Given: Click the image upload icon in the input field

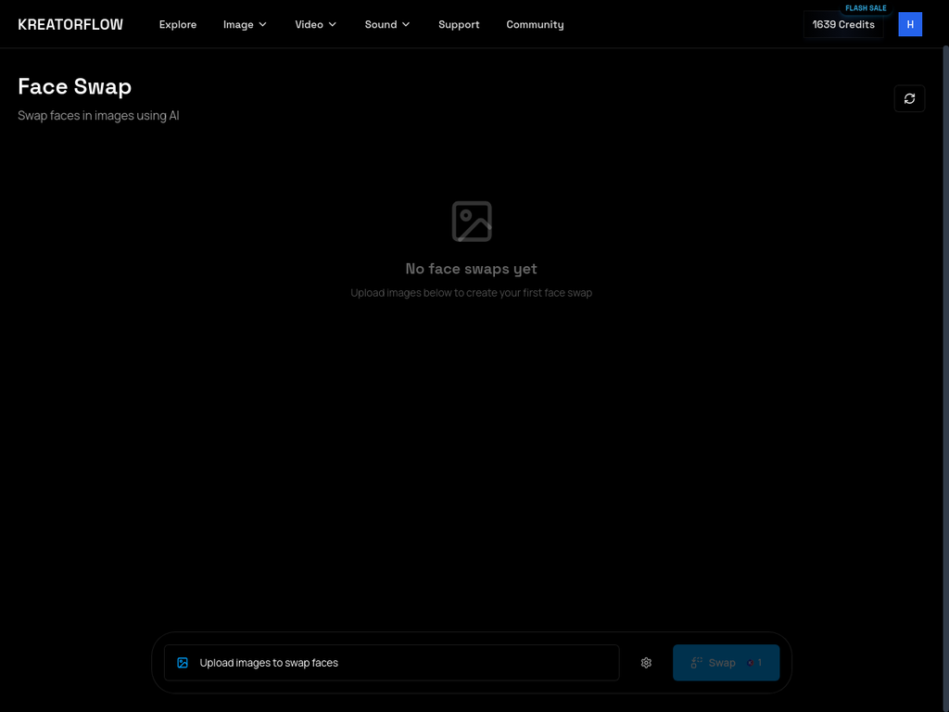Looking at the screenshot, I should tap(183, 662).
